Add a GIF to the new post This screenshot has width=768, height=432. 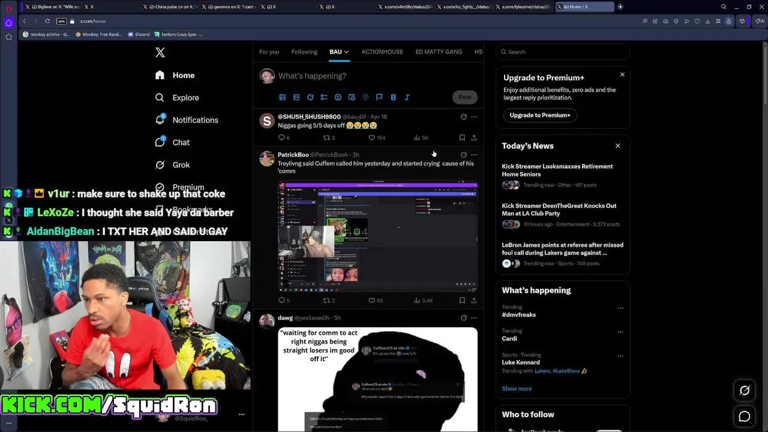tap(296, 97)
